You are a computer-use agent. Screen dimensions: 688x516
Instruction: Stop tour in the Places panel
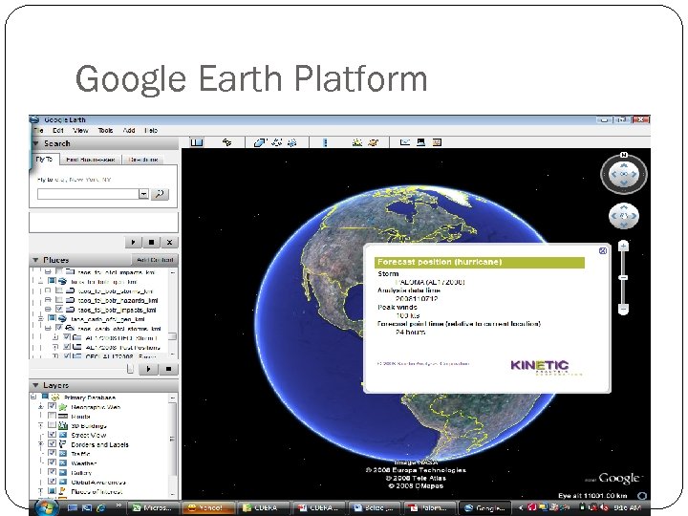pyautogui.click(x=168, y=369)
